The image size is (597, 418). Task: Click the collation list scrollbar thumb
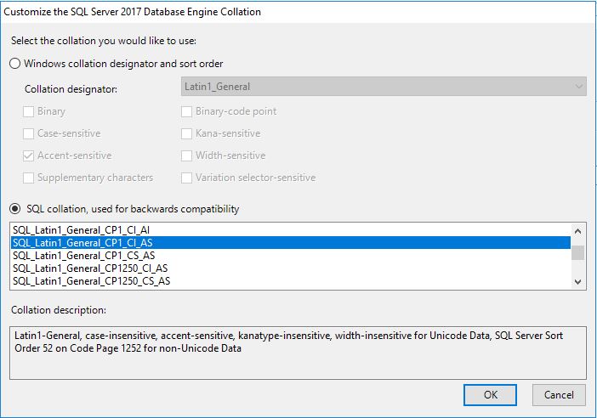578,253
